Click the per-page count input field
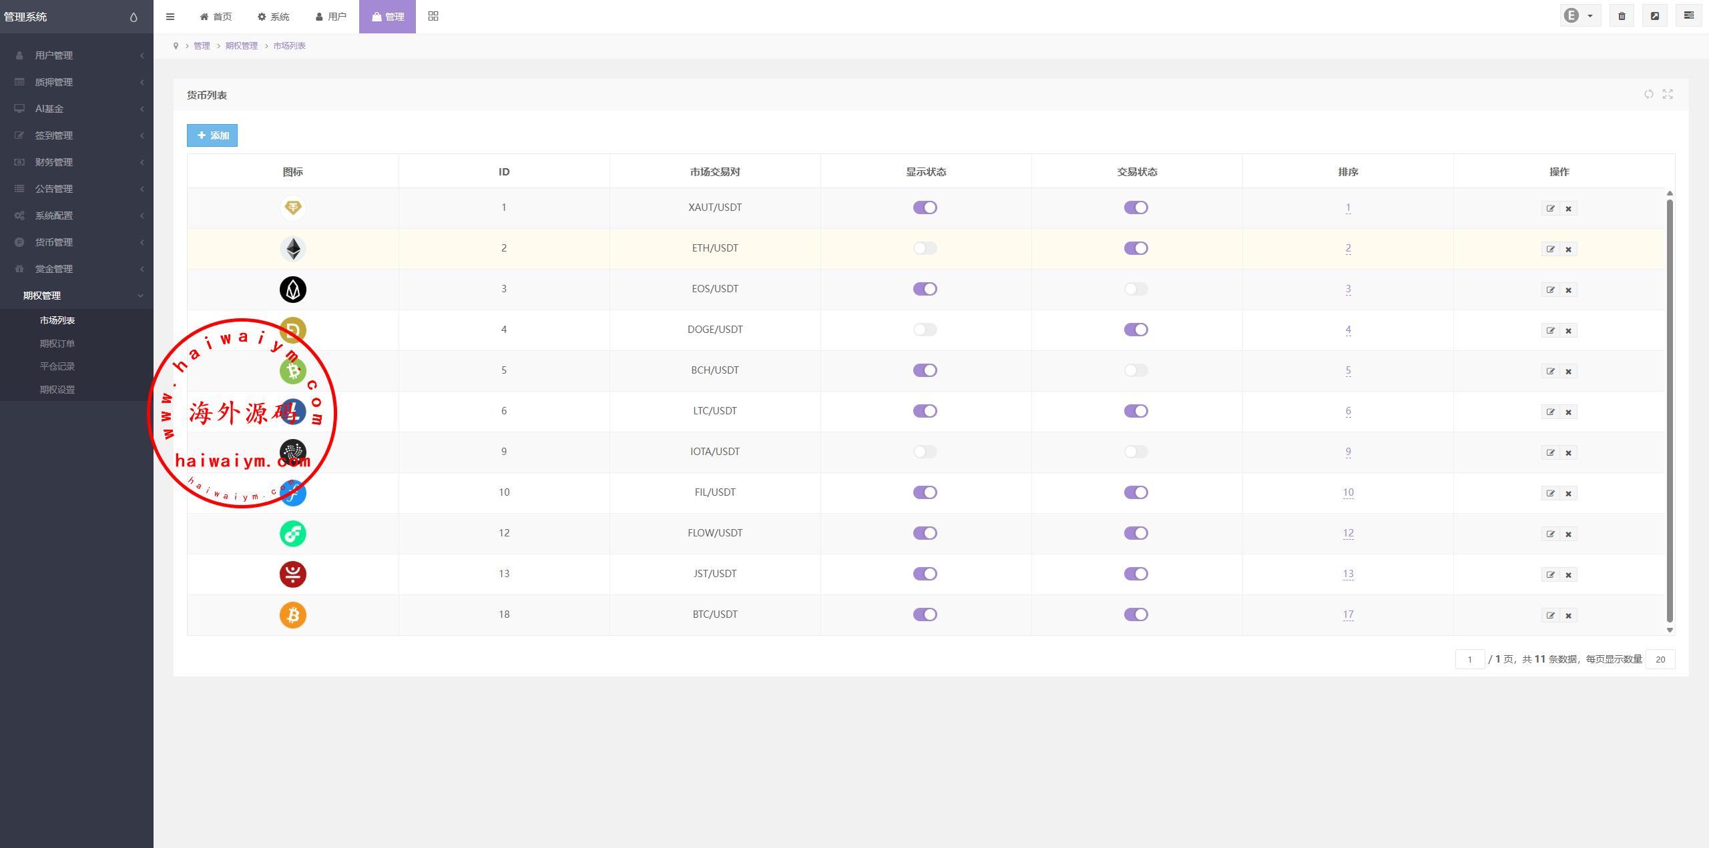This screenshot has width=1709, height=848. point(1660,659)
